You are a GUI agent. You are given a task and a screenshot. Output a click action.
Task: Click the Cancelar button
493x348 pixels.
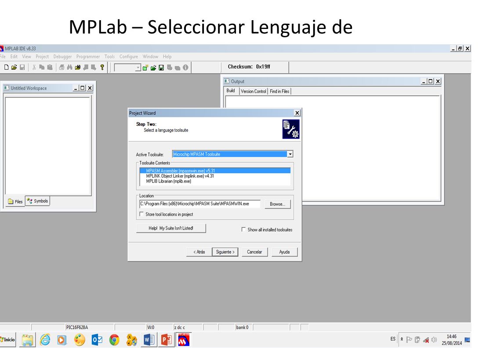(254, 252)
